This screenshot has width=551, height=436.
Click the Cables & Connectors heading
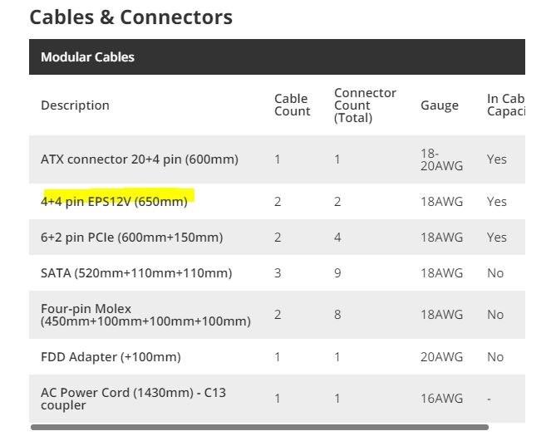pyautogui.click(x=130, y=17)
